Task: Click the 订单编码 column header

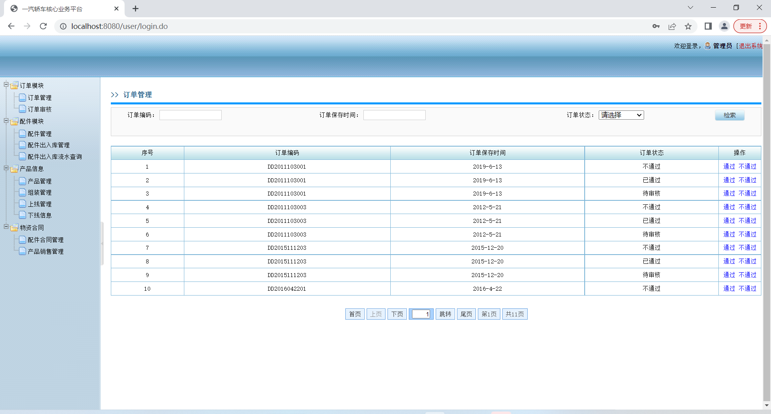Action: coord(287,153)
